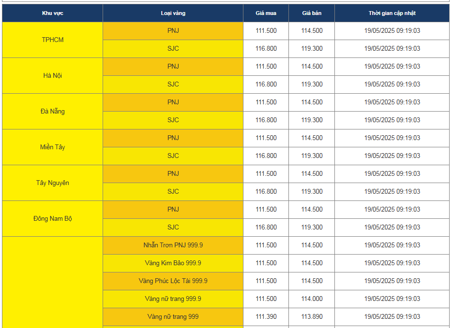Select Vàng Phúc Lộc Tài 999.9 label
Viewport: 453px width, 328px height.
173,281
